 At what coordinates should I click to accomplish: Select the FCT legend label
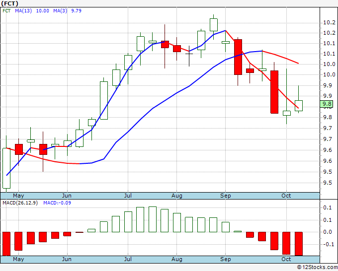6,11
